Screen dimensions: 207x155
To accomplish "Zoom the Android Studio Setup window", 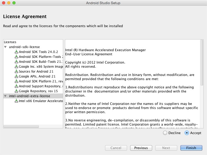I will point(14,3).
